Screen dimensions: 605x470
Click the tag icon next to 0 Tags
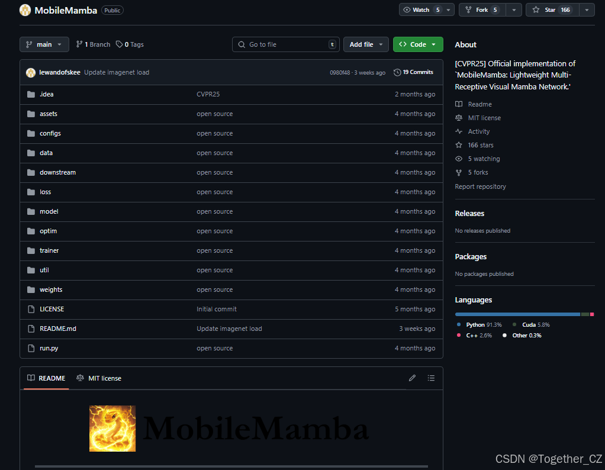(119, 44)
